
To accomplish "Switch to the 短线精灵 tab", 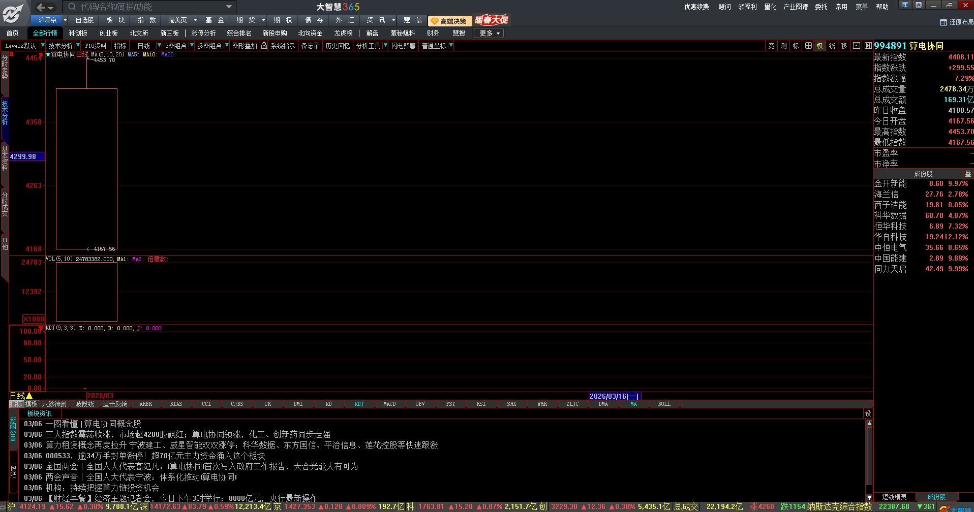I will pyautogui.click(x=894, y=497).
